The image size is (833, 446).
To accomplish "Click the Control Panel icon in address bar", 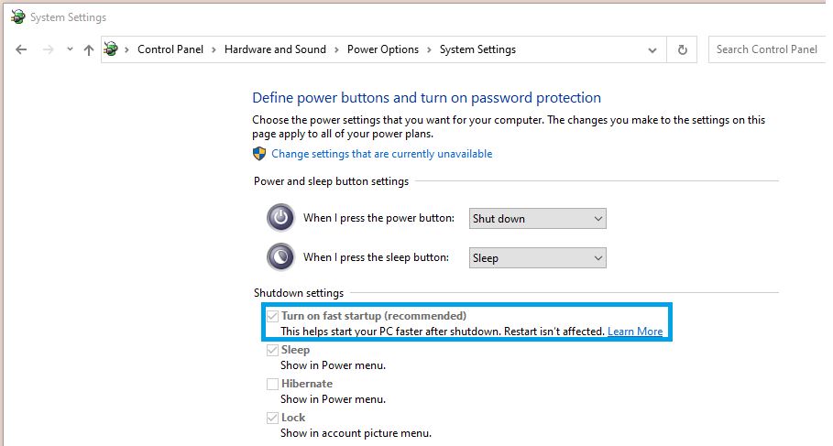I will click(111, 49).
